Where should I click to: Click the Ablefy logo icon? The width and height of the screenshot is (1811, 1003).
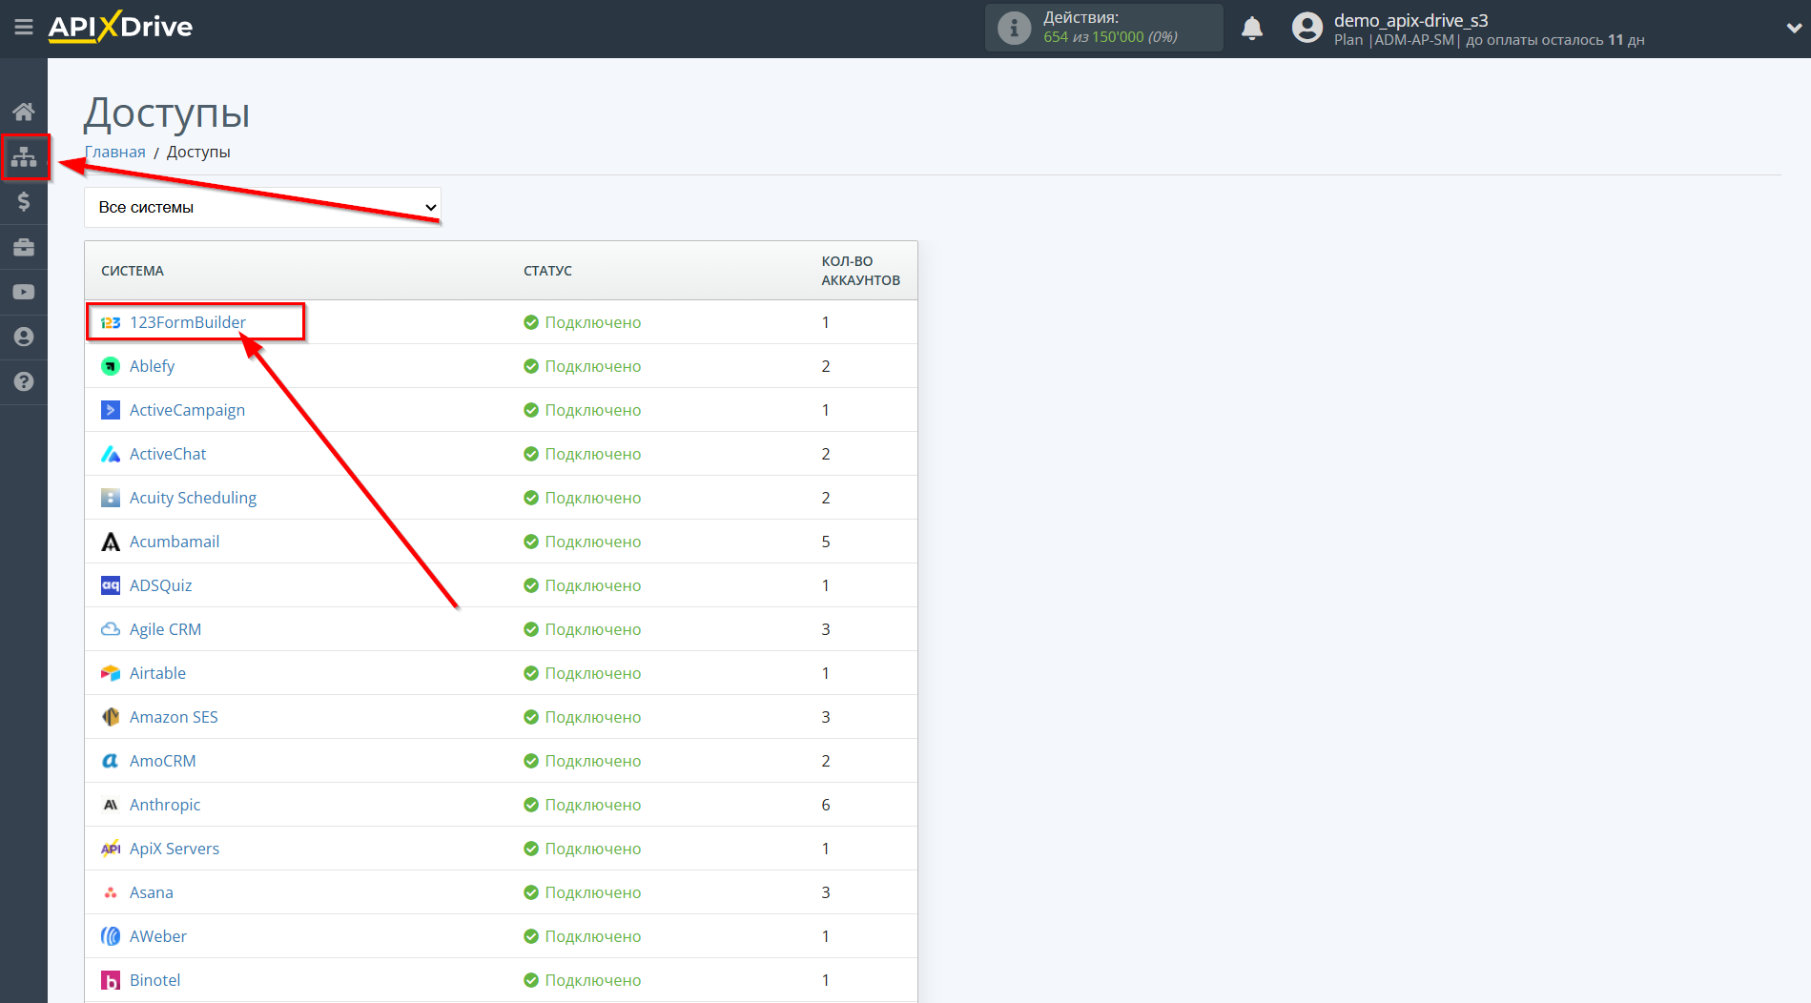[x=111, y=366]
